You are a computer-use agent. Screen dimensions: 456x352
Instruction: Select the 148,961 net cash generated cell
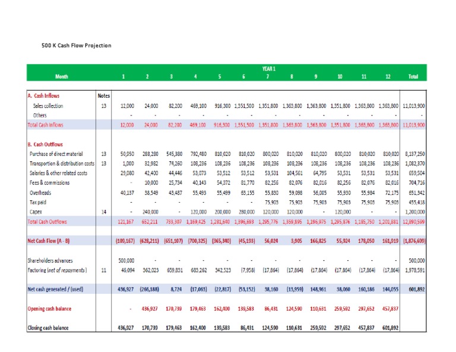click(x=318, y=289)
